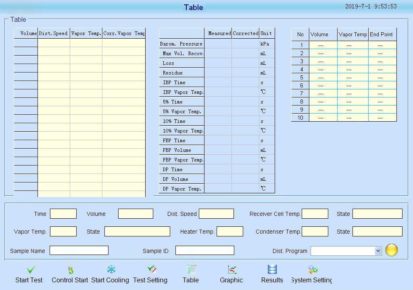Click the Start Test green checkmark icon
413x290 pixels.
(x=31, y=270)
